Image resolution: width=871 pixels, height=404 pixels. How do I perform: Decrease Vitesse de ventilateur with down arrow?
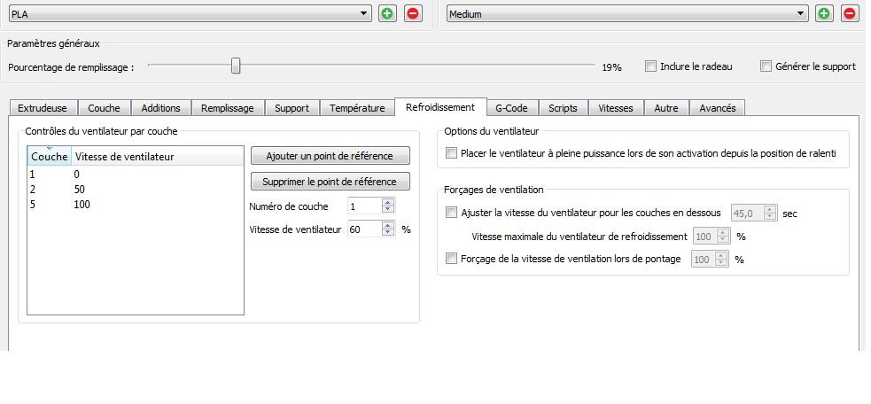388,232
